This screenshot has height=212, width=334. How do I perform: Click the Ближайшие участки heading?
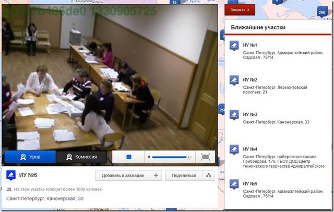258,28
